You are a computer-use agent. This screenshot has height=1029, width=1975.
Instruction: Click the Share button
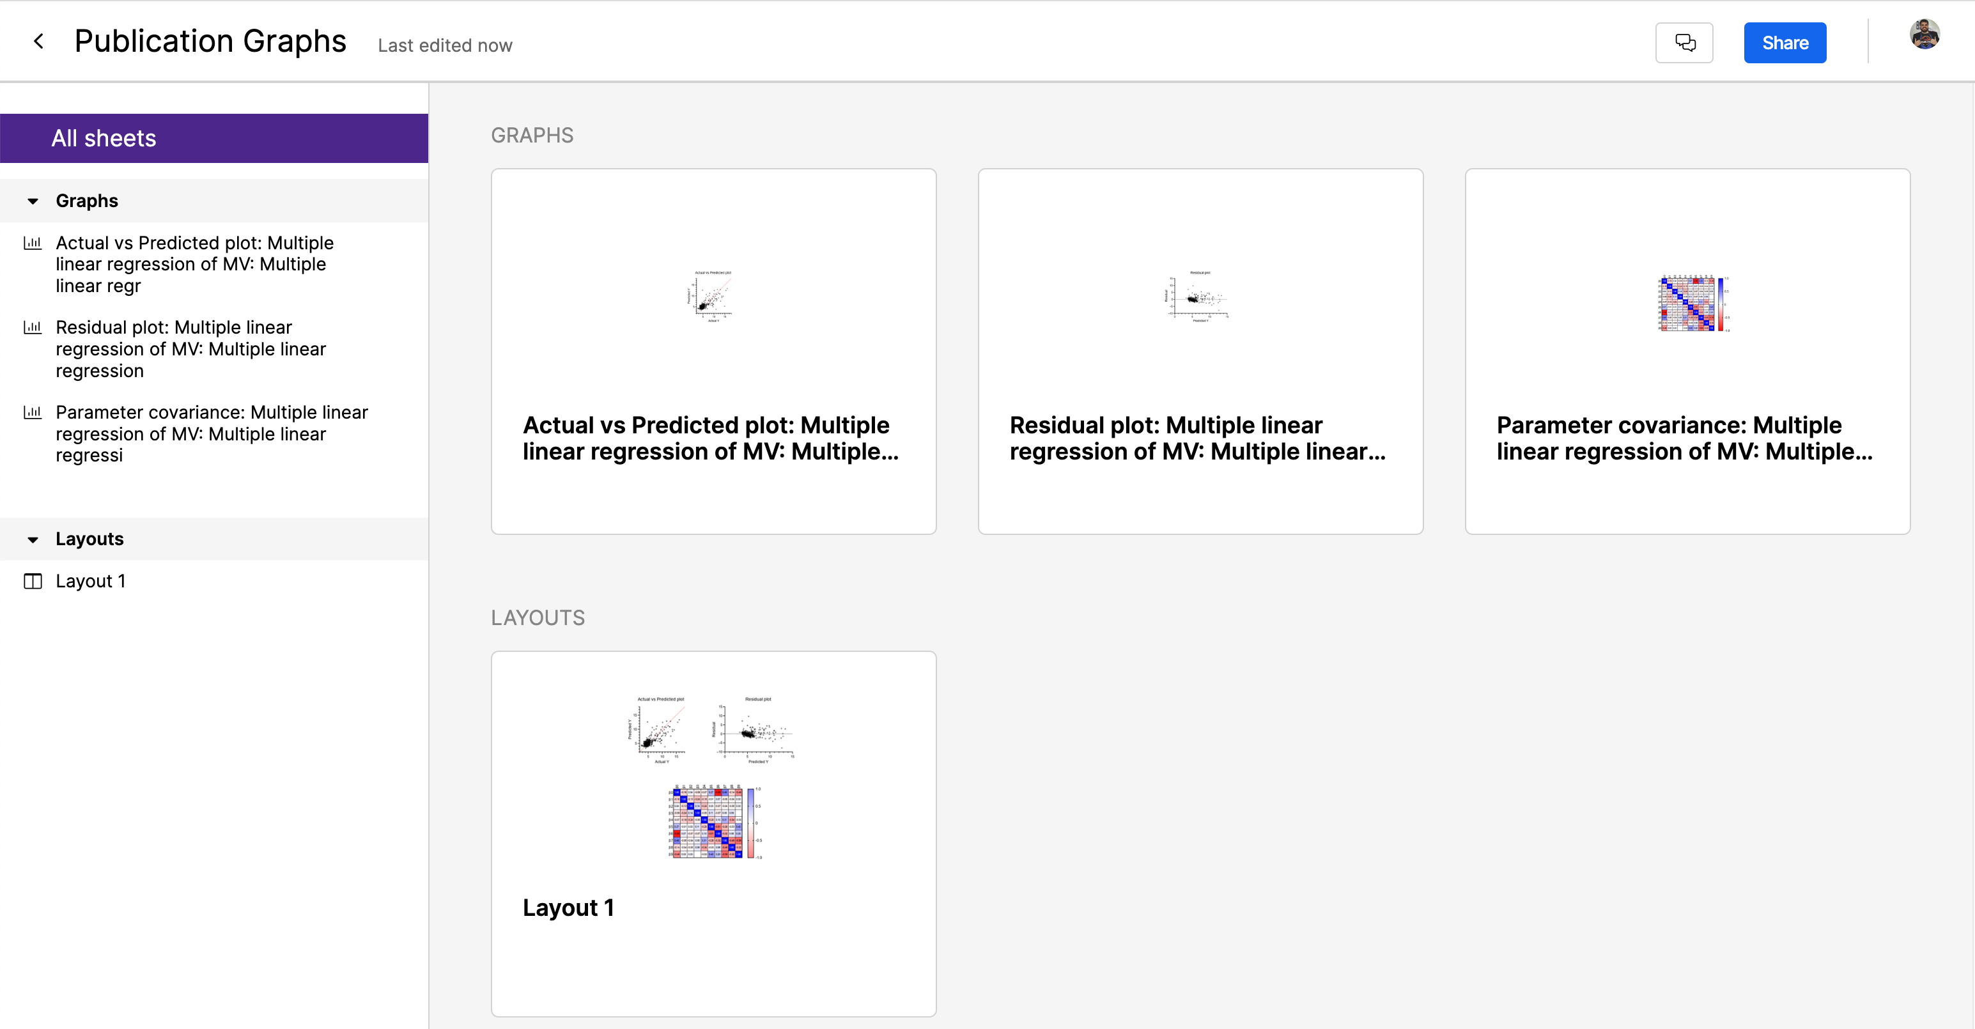coord(1784,42)
